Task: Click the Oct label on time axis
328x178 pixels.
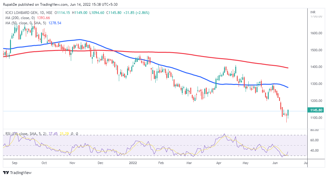Action: (44, 163)
